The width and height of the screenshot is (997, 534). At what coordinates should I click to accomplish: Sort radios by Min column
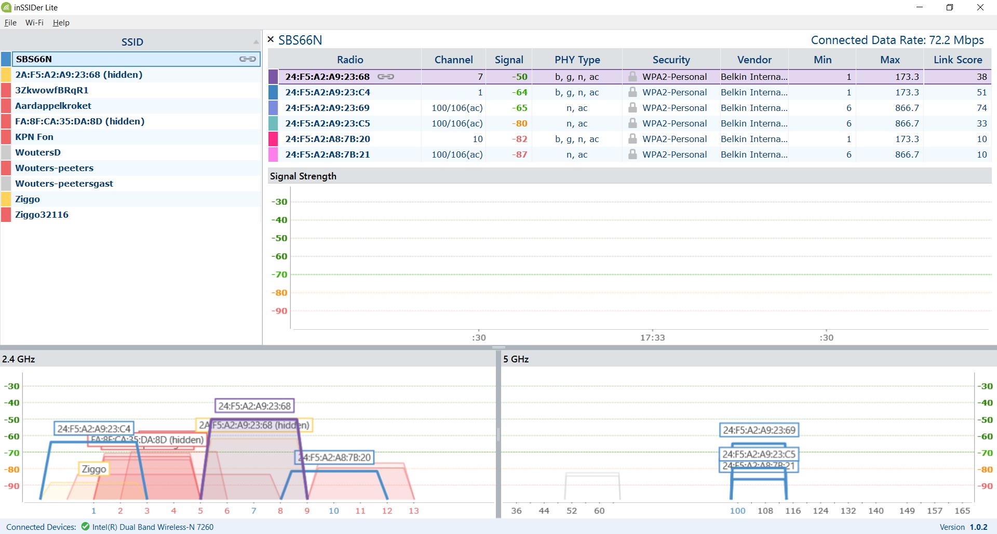pos(822,60)
